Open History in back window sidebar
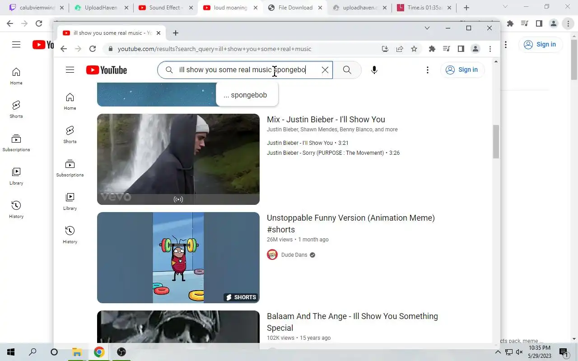The height and width of the screenshot is (361, 578). coord(16,210)
